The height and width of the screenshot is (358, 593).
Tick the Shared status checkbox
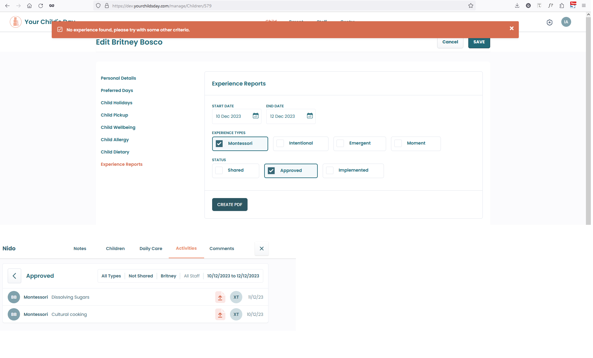219,170
